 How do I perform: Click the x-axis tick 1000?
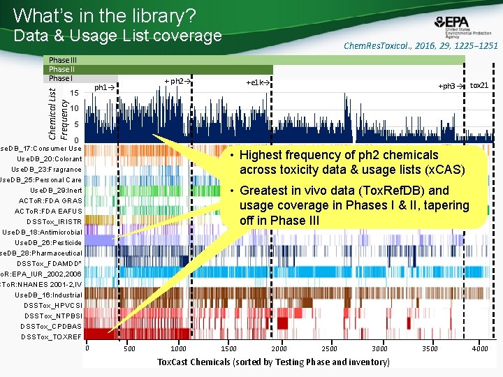179,349
